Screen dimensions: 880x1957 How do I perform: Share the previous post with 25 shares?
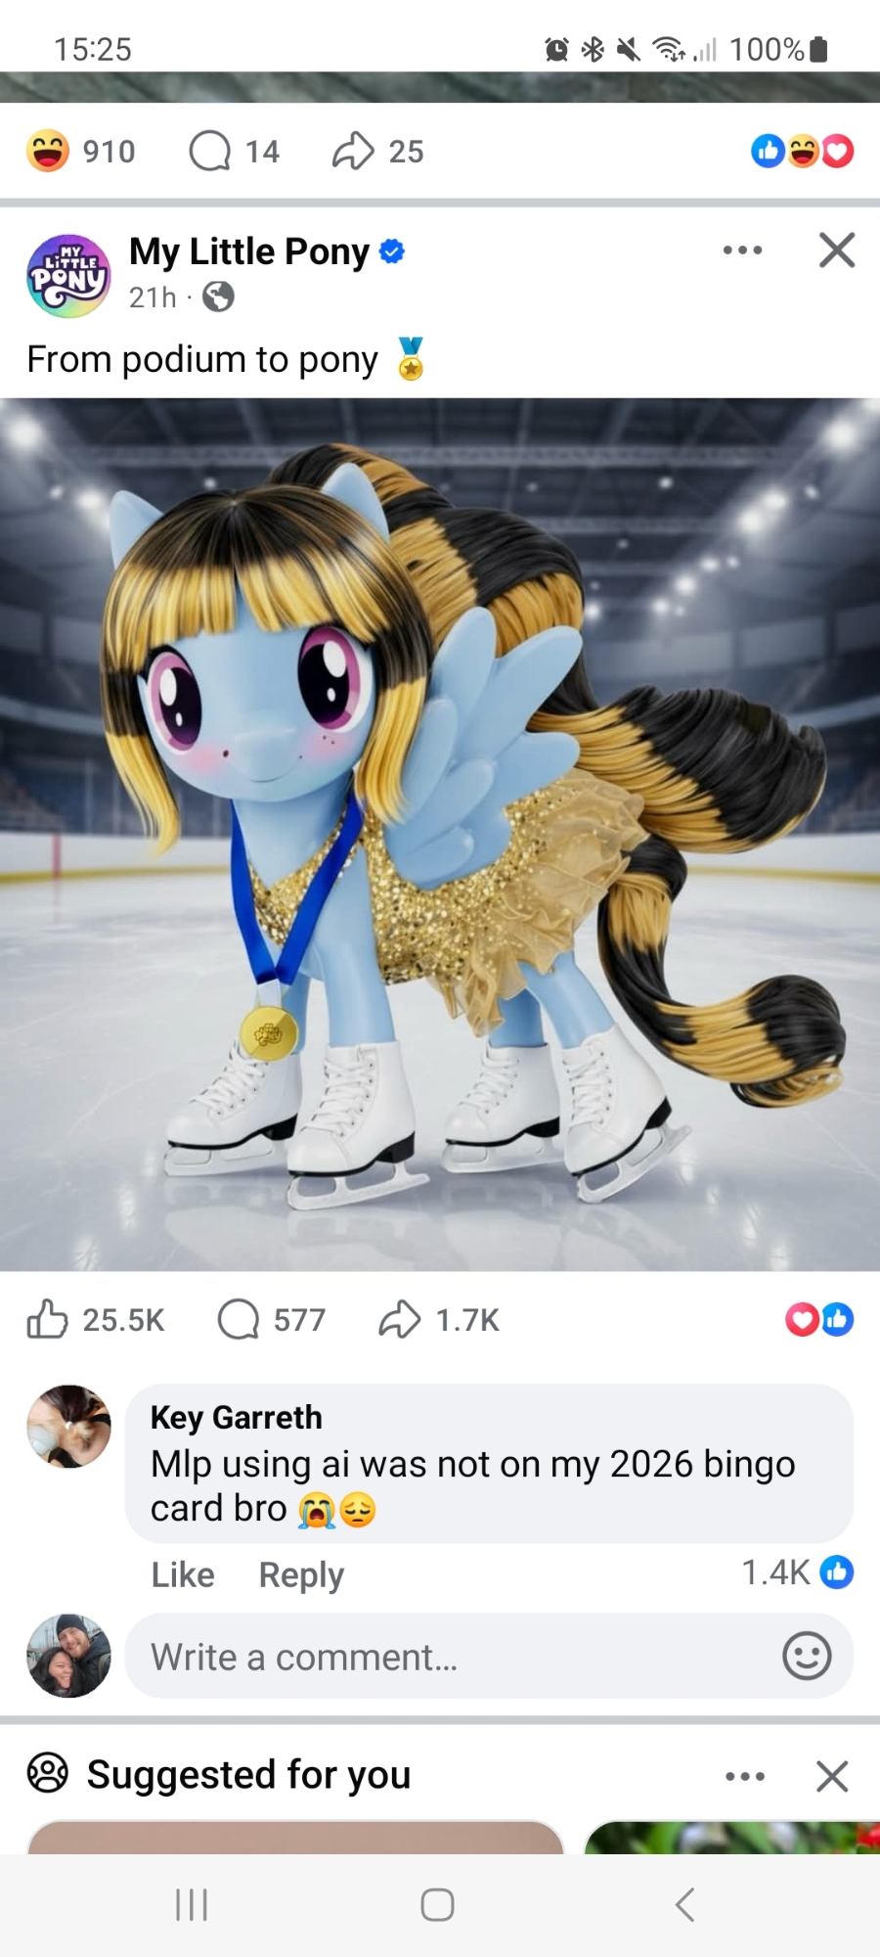(377, 152)
